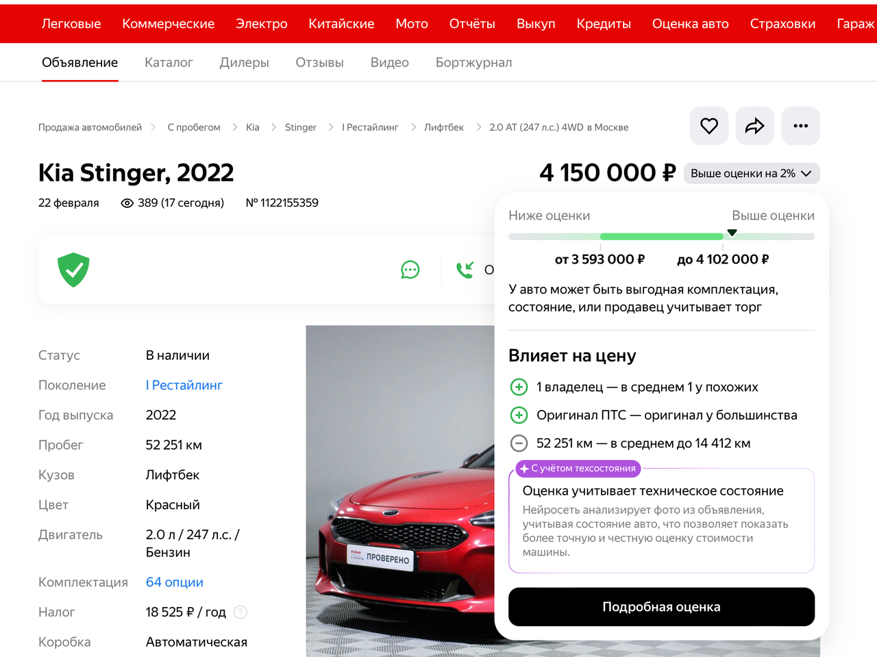Open the Страховки menu section
877x657 pixels.
click(783, 24)
